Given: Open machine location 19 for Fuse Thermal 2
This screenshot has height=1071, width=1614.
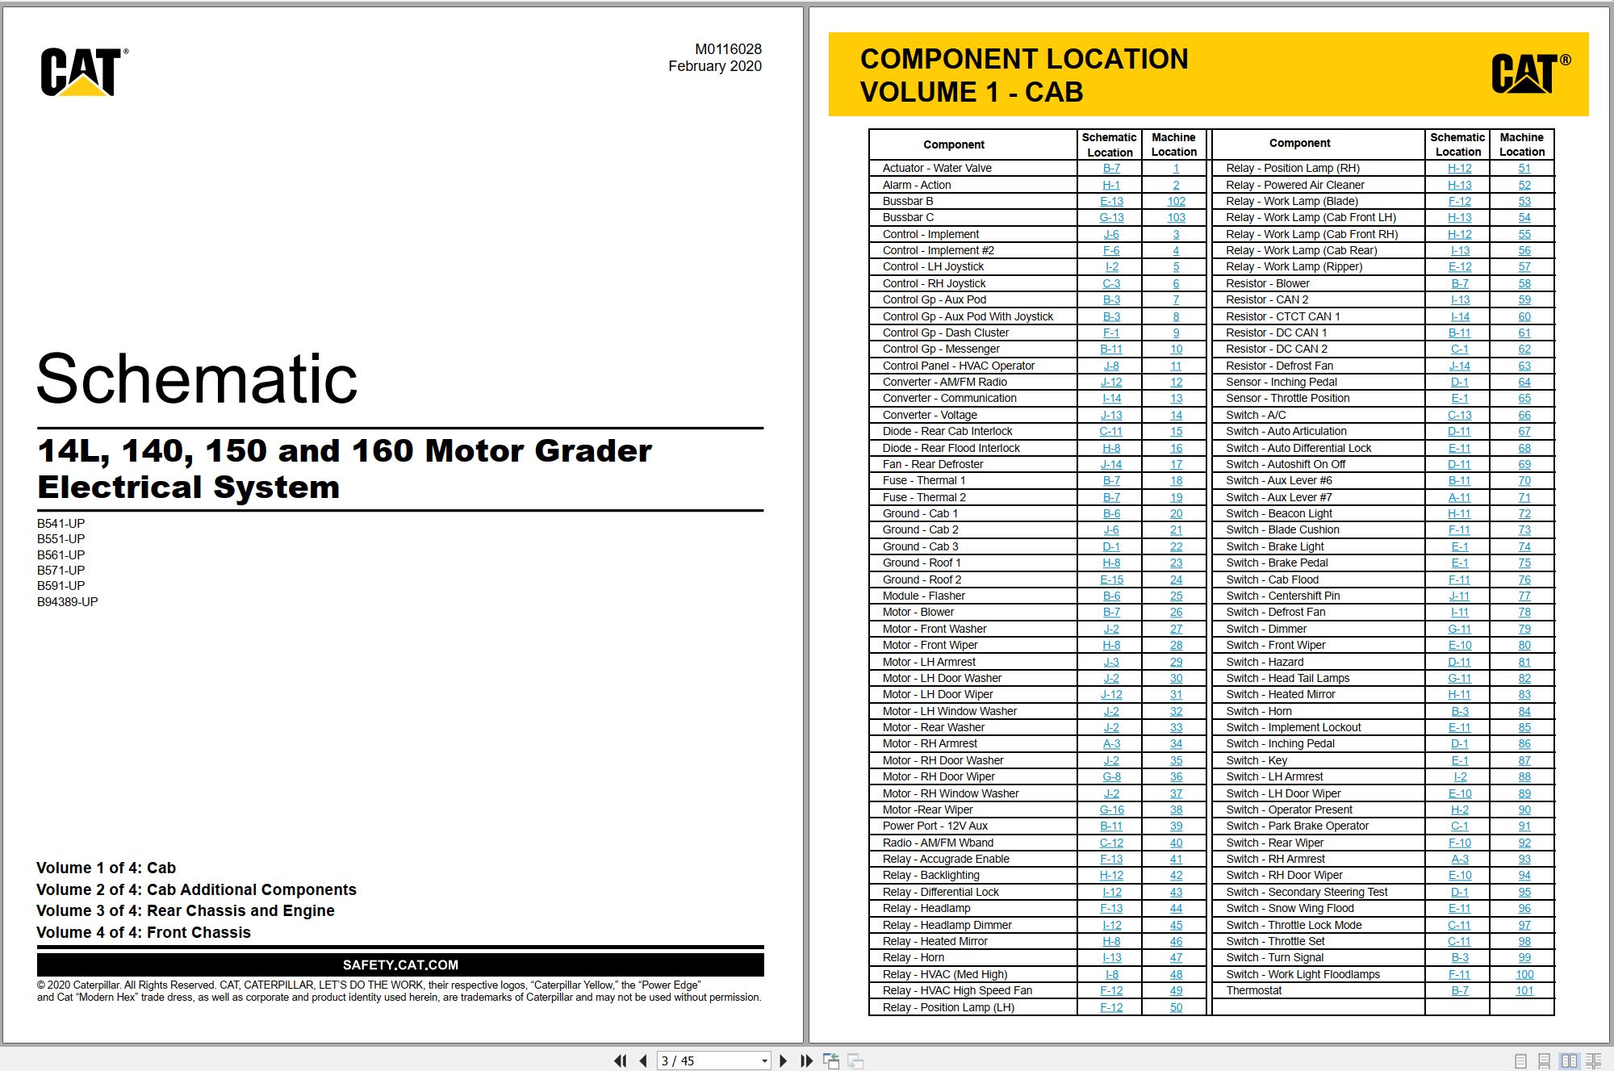Looking at the screenshot, I should (1176, 497).
